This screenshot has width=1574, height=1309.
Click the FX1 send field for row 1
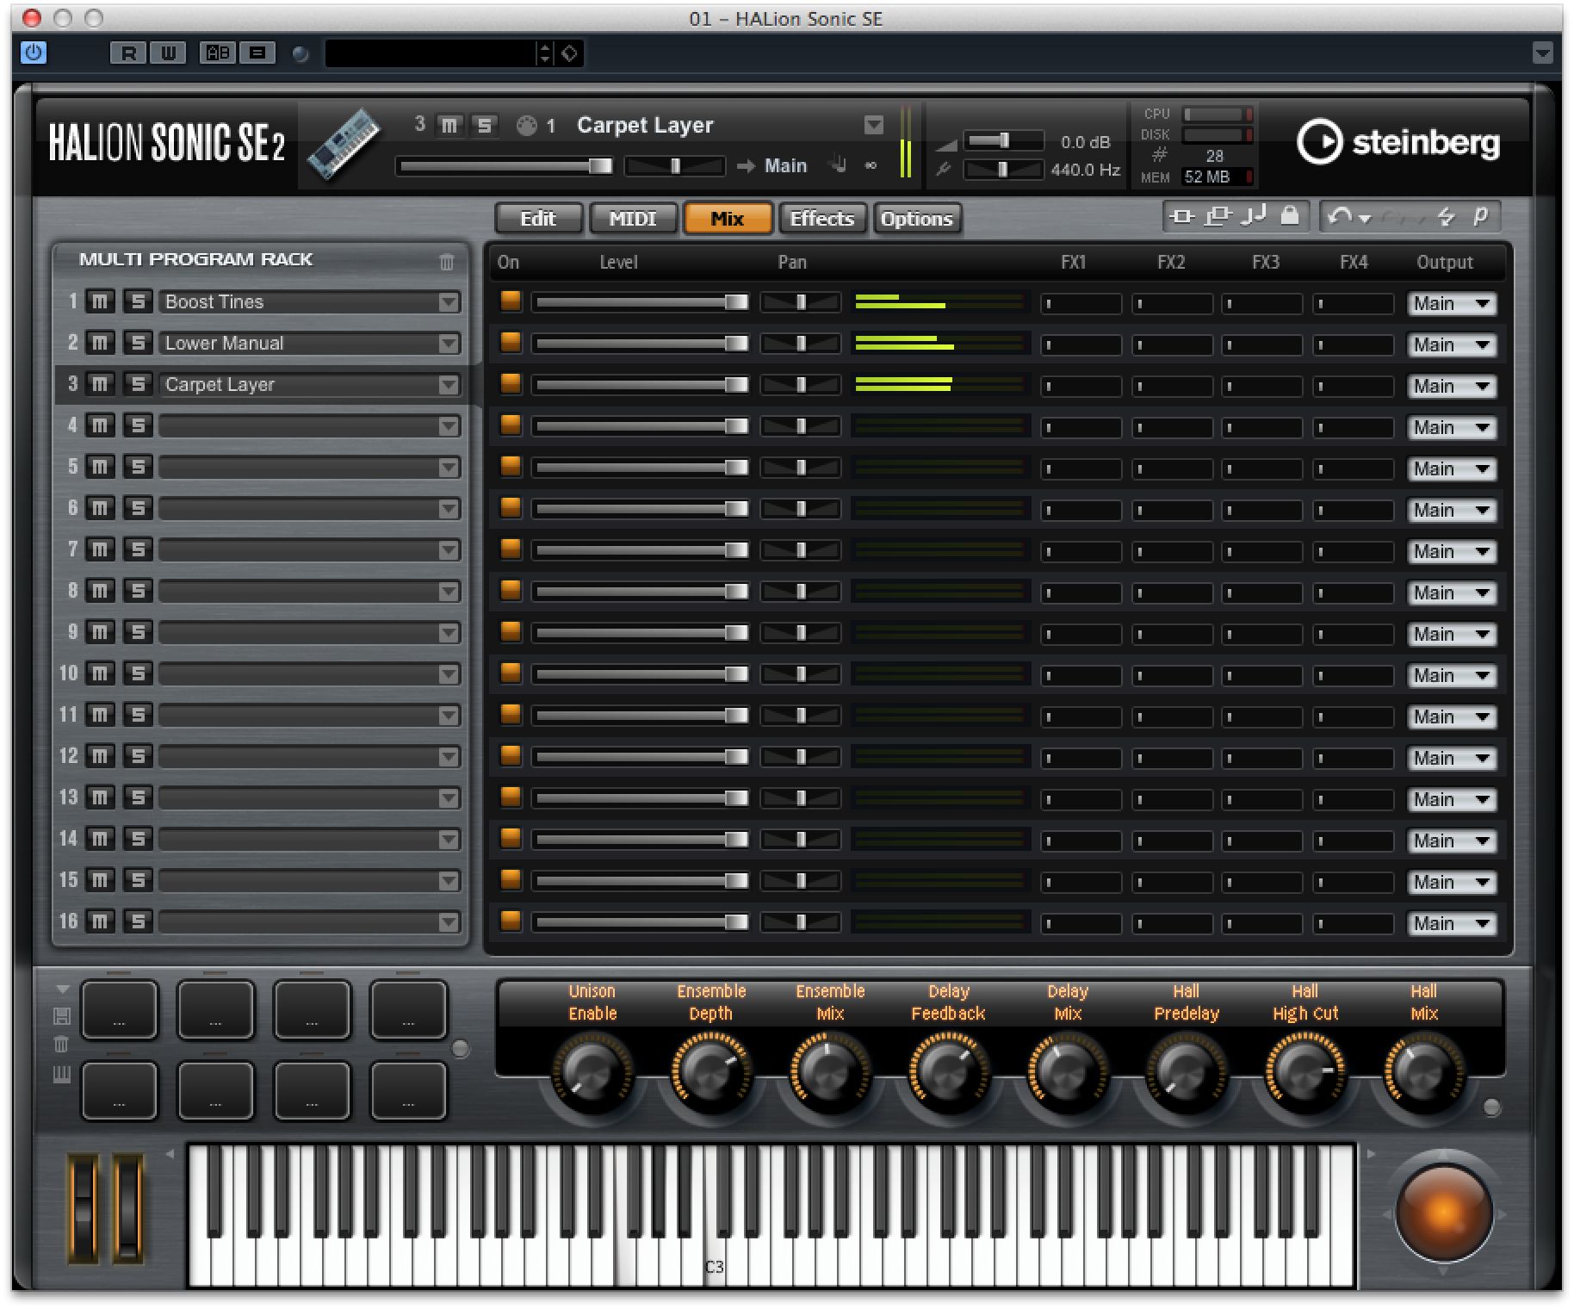[1081, 303]
